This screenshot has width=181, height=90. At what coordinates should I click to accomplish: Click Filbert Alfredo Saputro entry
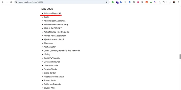[54, 77]
